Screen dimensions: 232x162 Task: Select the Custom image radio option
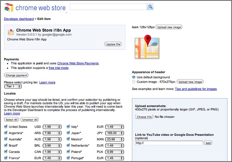click(134, 82)
